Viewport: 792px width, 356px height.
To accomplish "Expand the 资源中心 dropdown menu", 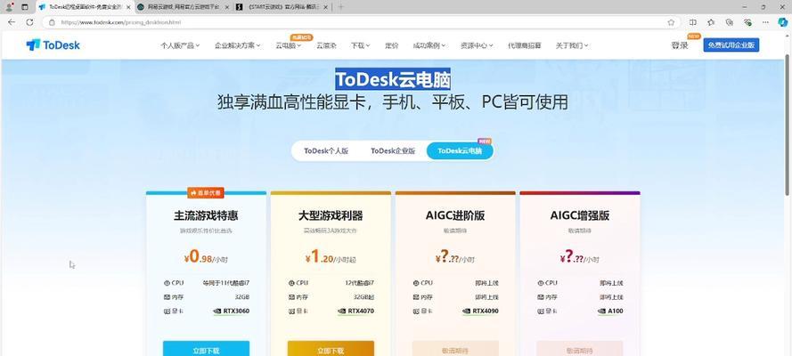I will 477,45.
